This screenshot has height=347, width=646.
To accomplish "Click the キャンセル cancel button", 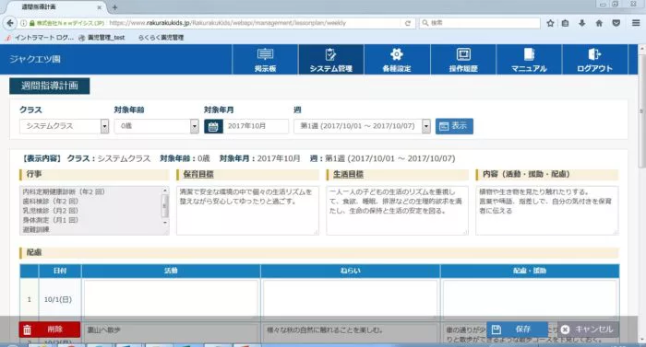I will click(588, 330).
